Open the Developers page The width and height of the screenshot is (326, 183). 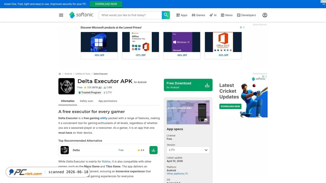coord(246,15)
